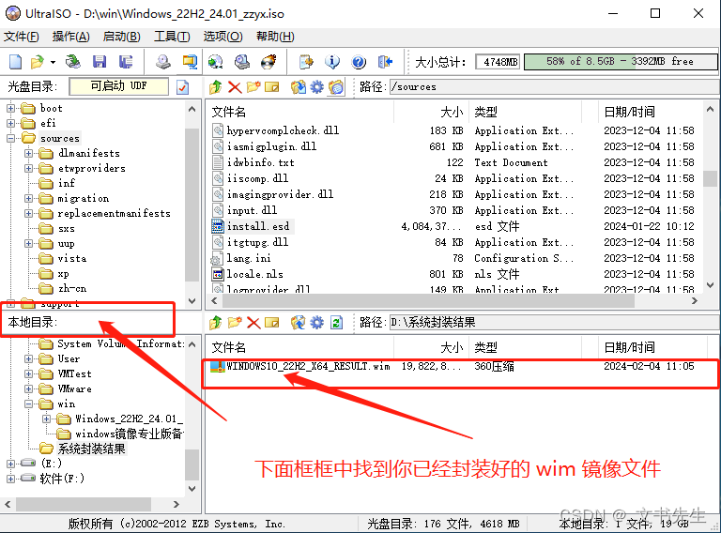This screenshot has width=721, height=533.
Task: Click the blue question mark Help icon
Action: click(359, 62)
